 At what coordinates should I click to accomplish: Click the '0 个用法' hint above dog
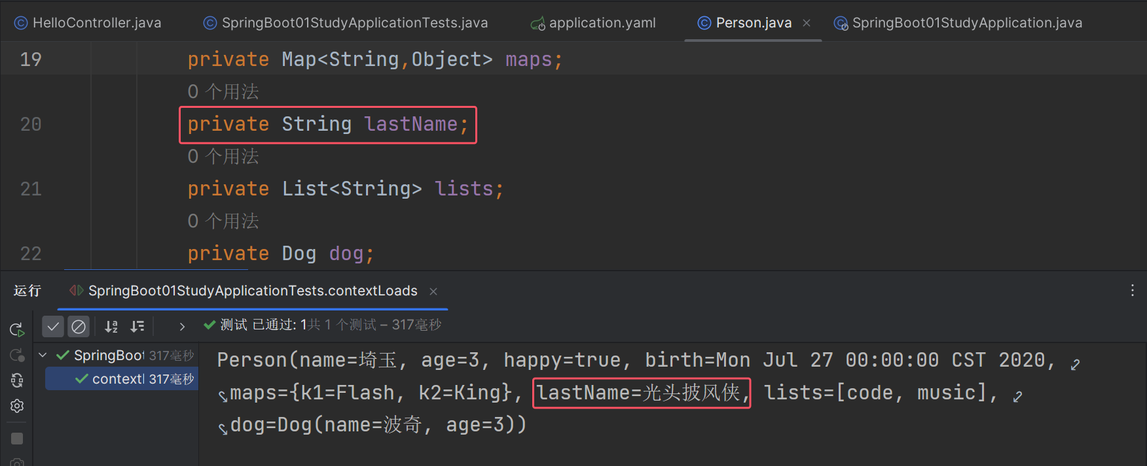[x=223, y=221]
